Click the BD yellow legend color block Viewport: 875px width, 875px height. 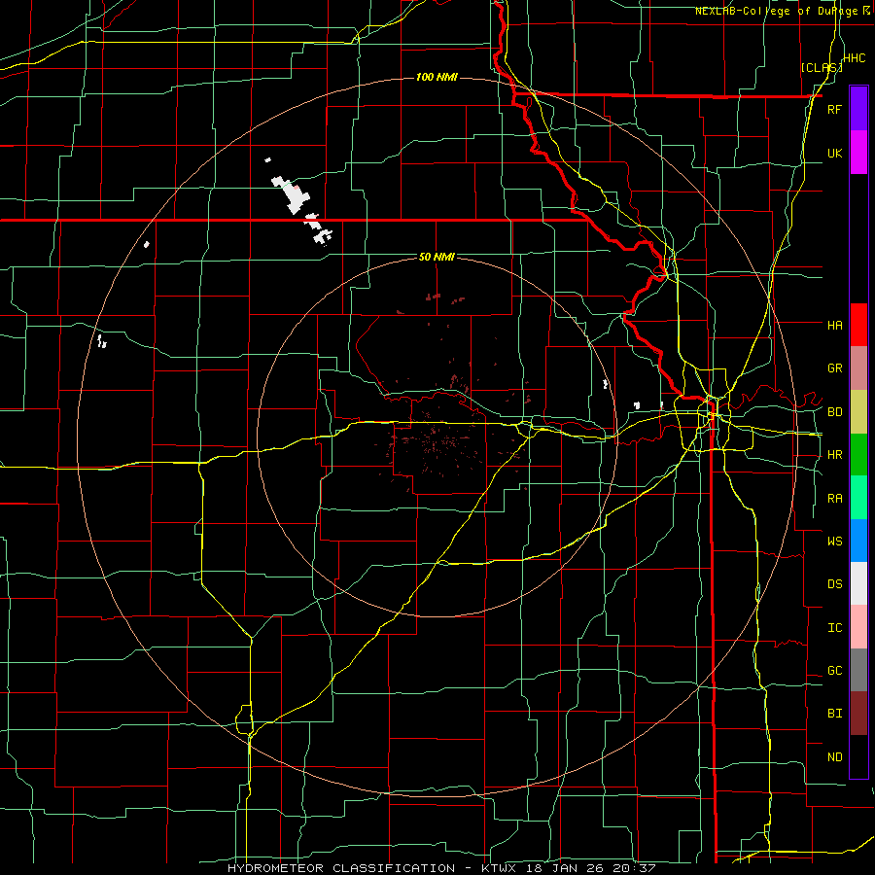[x=858, y=412]
